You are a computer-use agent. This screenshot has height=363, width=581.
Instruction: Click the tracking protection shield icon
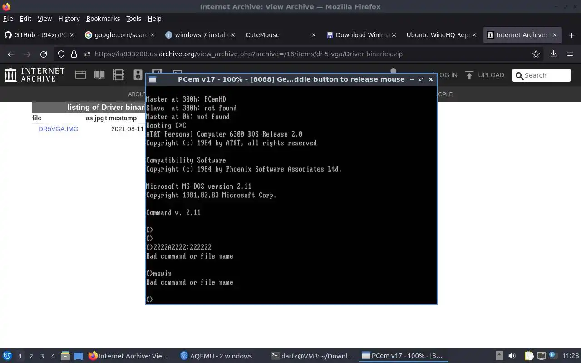[x=61, y=54]
